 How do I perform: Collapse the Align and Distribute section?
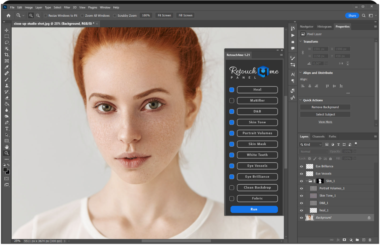click(300, 73)
